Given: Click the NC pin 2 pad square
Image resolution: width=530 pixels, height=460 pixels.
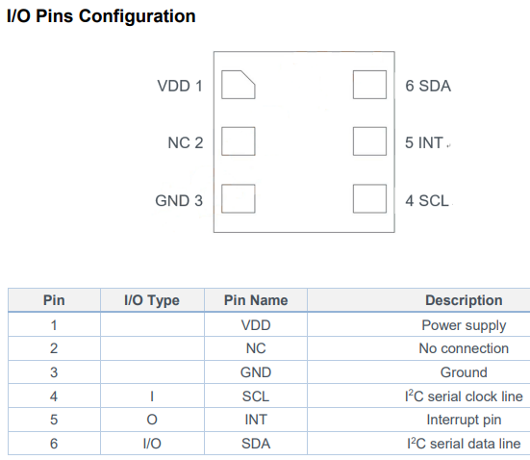Looking at the screenshot, I should (x=239, y=141).
